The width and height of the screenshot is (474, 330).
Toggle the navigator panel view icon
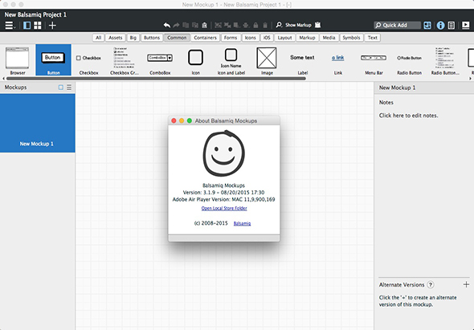coord(27,26)
